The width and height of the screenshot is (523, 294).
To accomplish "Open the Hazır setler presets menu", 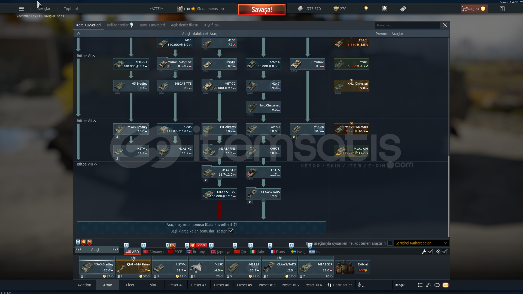I will click(x=339, y=285).
